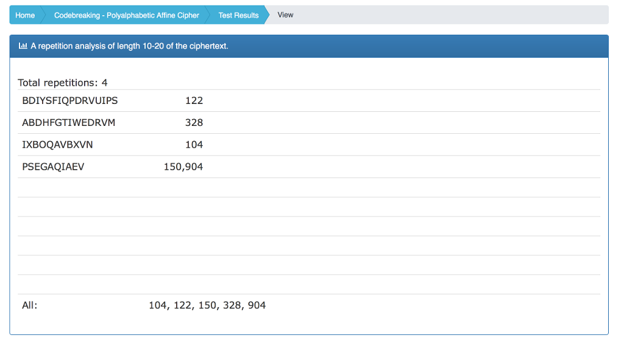Click the Total repetitions: 4 text
This screenshot has height=349, width=624.
coord(63,83)
